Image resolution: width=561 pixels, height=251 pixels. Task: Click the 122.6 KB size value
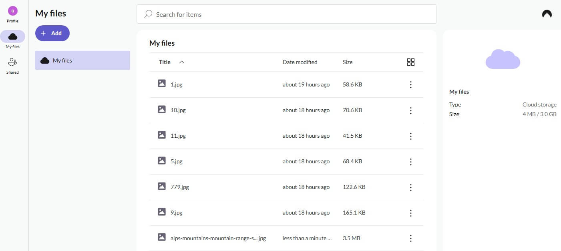pos(354,187)
